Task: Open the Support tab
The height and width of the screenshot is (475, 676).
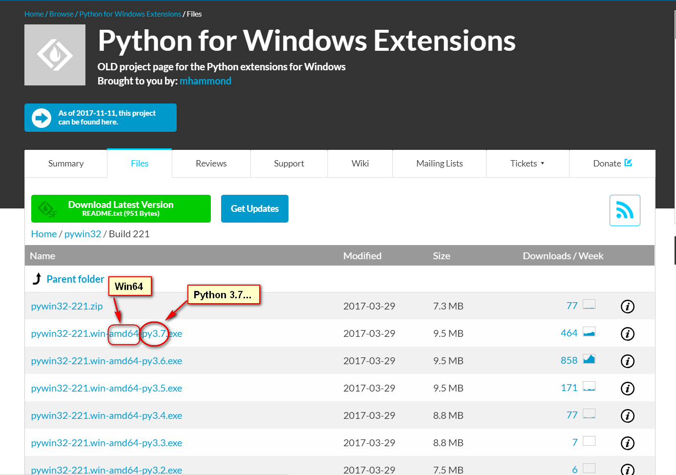Action: pyautogui.click(x=289, y=164)
